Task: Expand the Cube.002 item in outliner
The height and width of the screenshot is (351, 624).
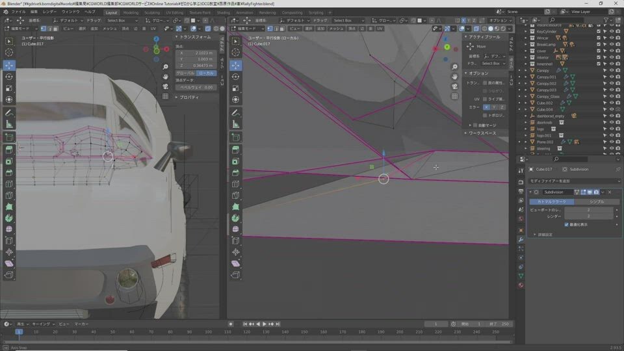Action: click(x=526, y=103)
